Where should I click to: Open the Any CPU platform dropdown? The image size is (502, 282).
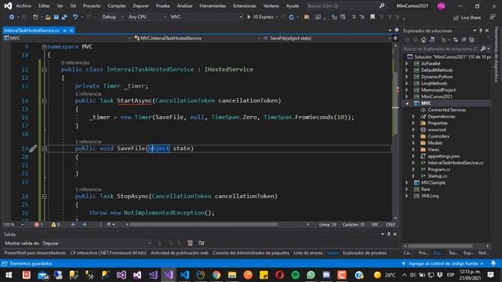click(x=147, y=17)
